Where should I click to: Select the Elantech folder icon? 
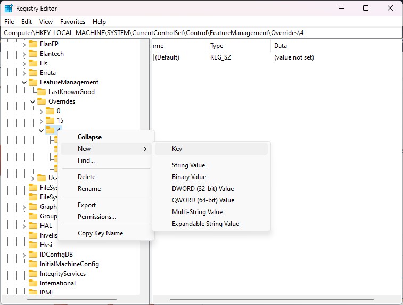pos(33,54)
